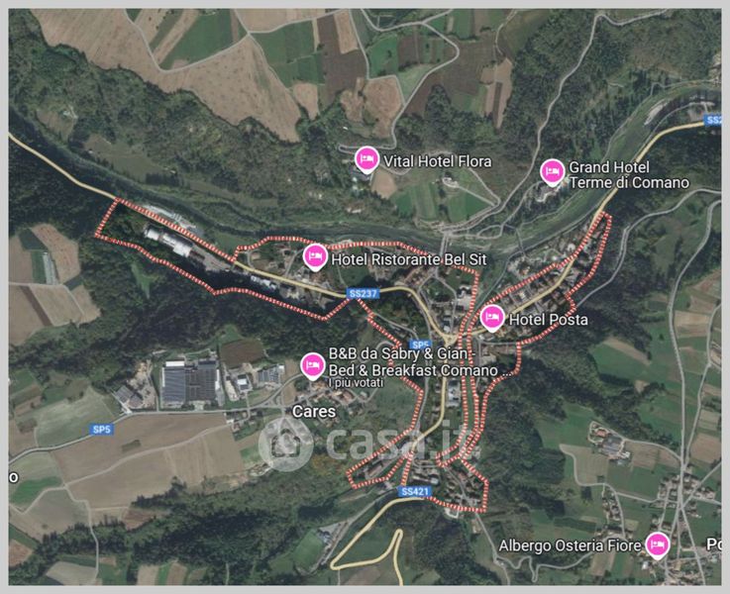730x594 pixels.
Task: Open the Hotel Posta text label
Action: point(549,320)
